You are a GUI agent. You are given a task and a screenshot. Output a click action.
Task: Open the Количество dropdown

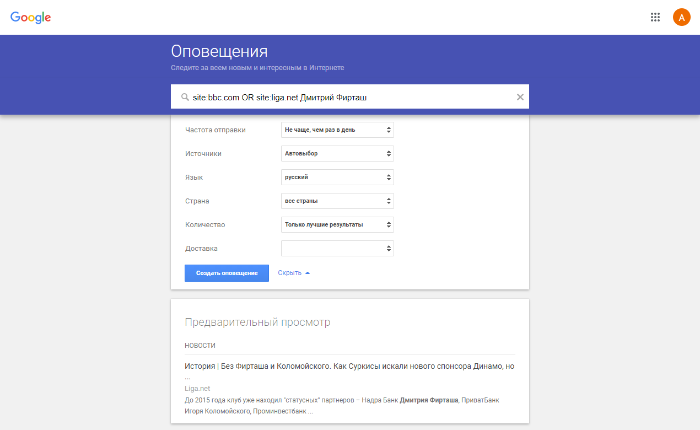click(x=337, y=225)
